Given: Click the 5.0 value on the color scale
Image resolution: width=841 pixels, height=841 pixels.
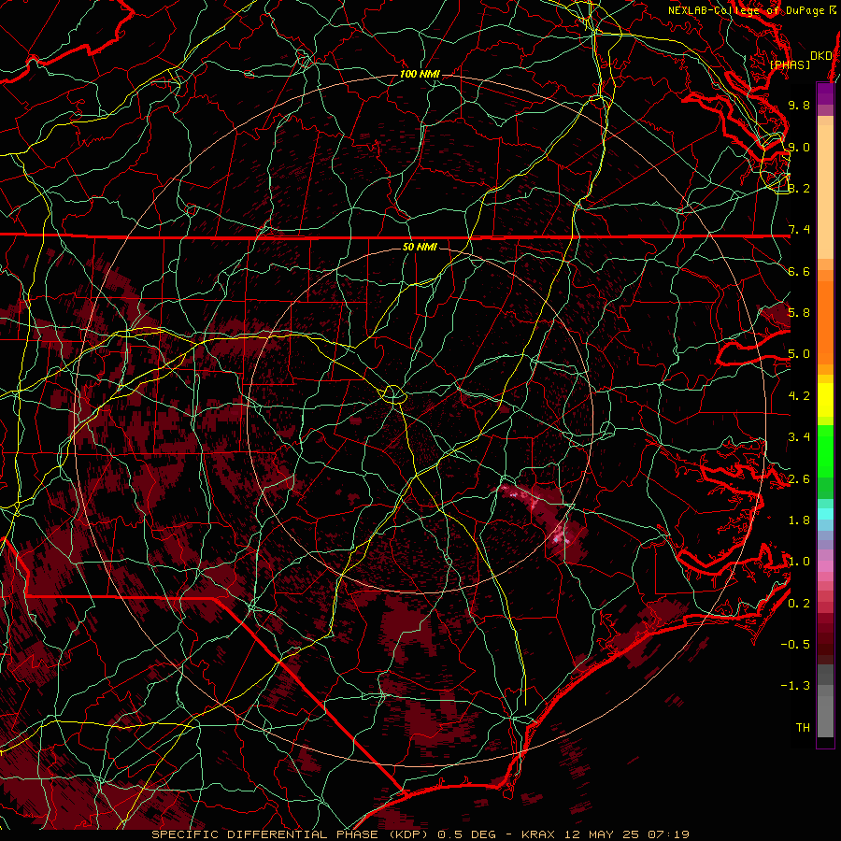Looking at the screenshot, I should pyautogui.click(x=799, y=354).
